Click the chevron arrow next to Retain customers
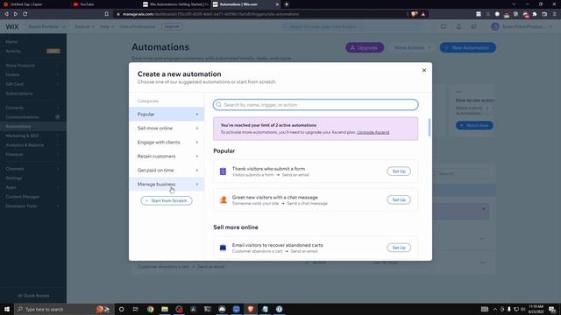Viewport: 561px width, 315px height. pos(196,156)
